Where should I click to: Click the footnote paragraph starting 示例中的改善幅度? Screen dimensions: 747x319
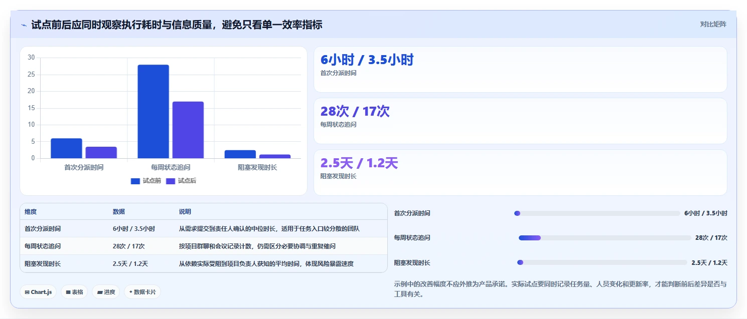[x=560, y=289]
